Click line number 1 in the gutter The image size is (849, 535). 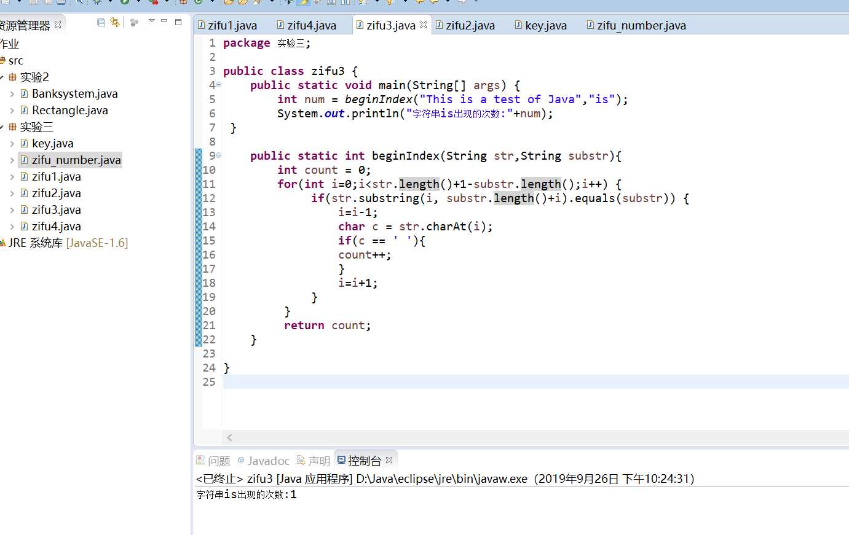click(x=212, y=43)
